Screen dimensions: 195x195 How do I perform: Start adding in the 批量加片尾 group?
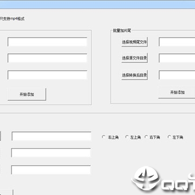(177, 92)
